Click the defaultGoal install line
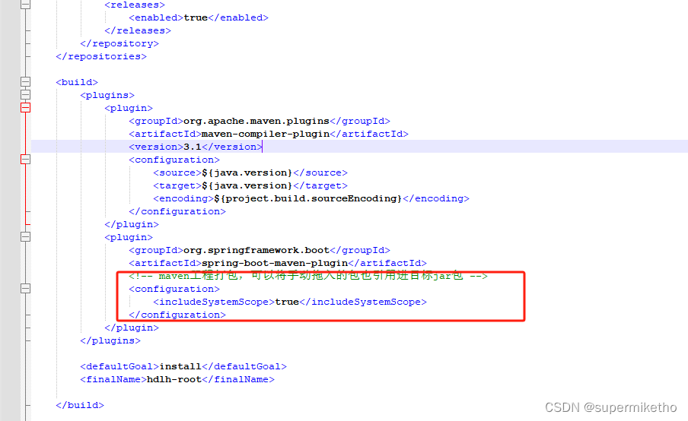This screenshot has width=688, height=421. [183, 366]
